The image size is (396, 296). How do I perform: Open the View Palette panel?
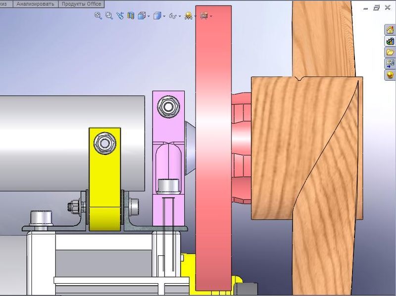click(x=390, y=64)
